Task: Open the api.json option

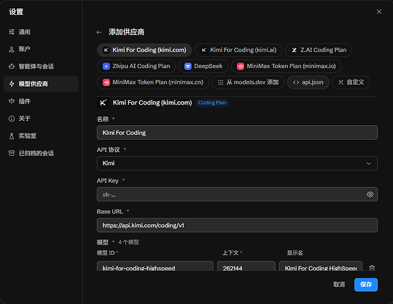Action: tap(308, 82)
